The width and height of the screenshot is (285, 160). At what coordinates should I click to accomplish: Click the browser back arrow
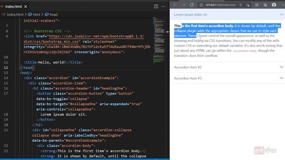(x=175, y=5)
